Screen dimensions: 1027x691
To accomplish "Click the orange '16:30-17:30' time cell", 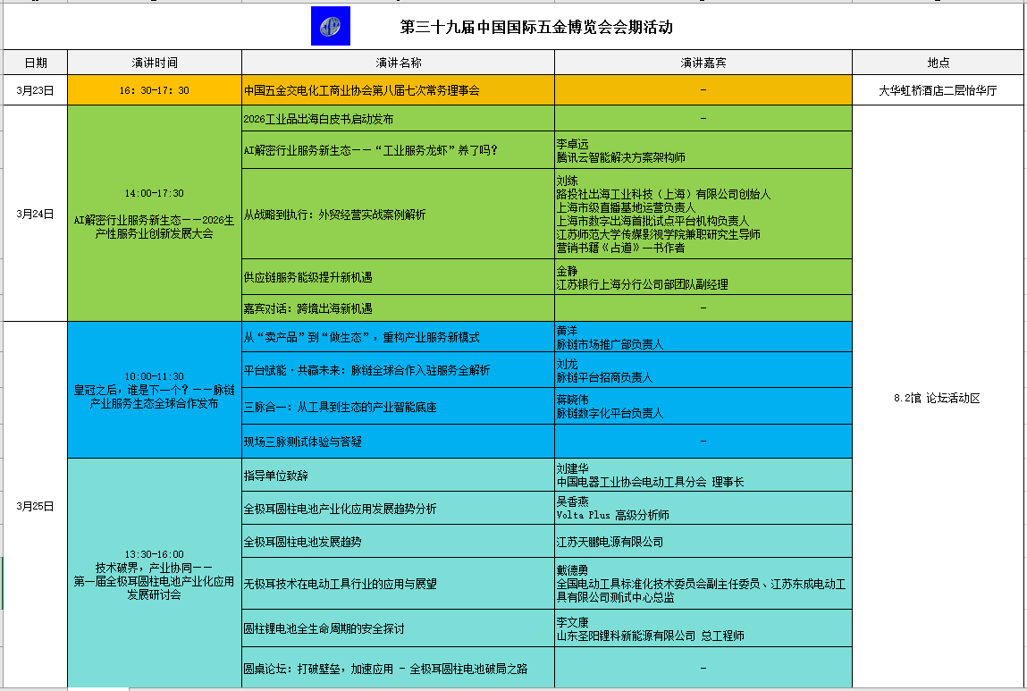I will (155, 89).
